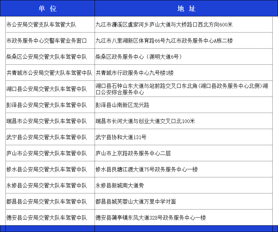
Task: Select the cell 永修县公安局交管大队车驾管中队
Action: click(50, 185)
